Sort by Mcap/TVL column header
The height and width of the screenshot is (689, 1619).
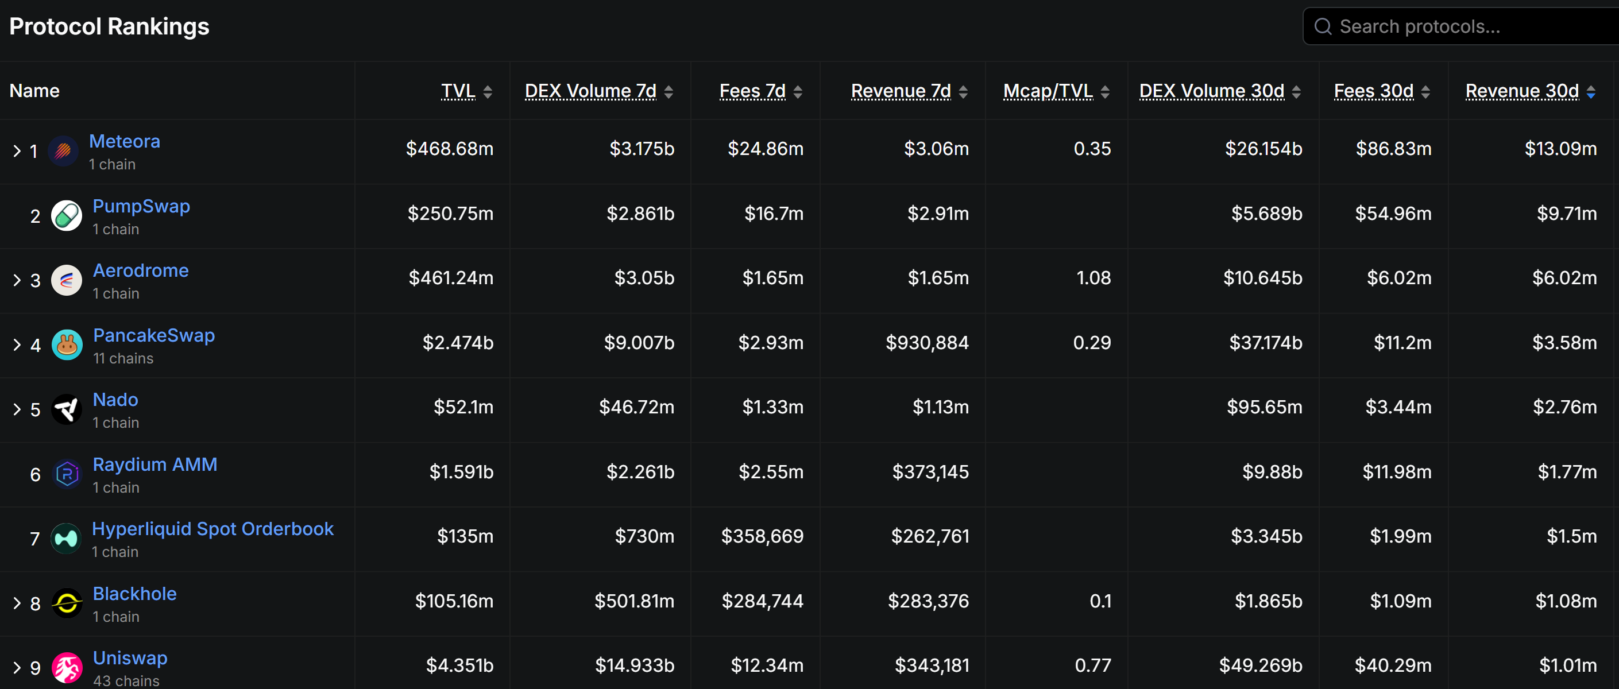tap(1056, 92)
